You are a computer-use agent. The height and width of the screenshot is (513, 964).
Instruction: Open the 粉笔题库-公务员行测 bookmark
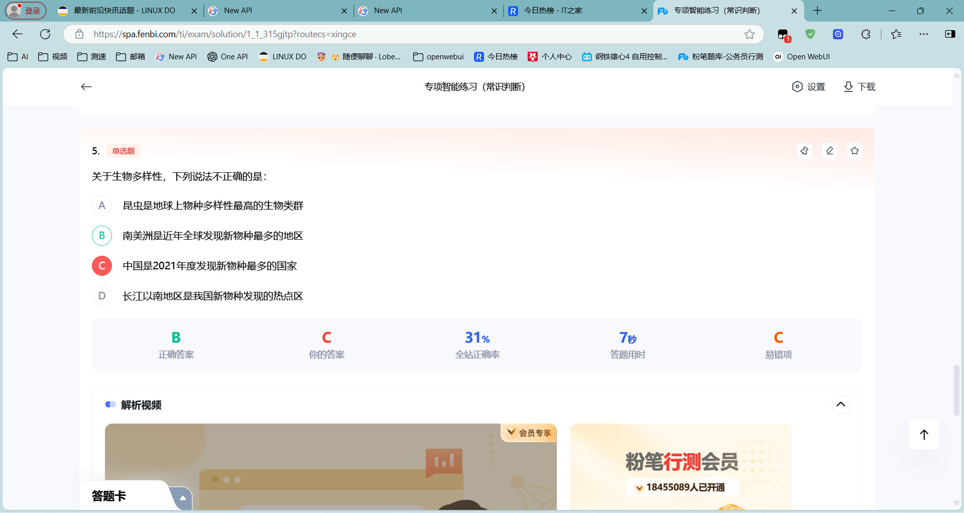pos(720,57)
